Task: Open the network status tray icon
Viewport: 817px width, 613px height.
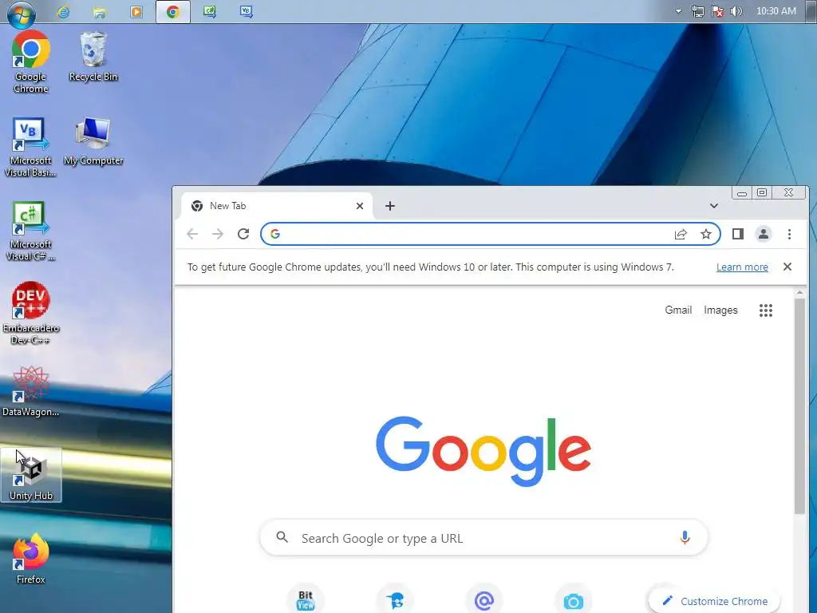Action: click(x=697, y=11)
